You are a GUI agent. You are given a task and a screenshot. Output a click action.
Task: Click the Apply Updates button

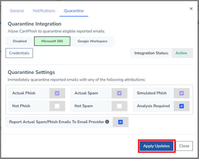156,146
